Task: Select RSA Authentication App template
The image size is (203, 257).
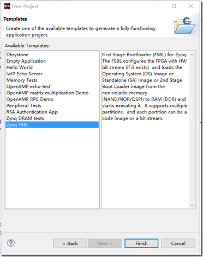Action: [x=32, y=112]
